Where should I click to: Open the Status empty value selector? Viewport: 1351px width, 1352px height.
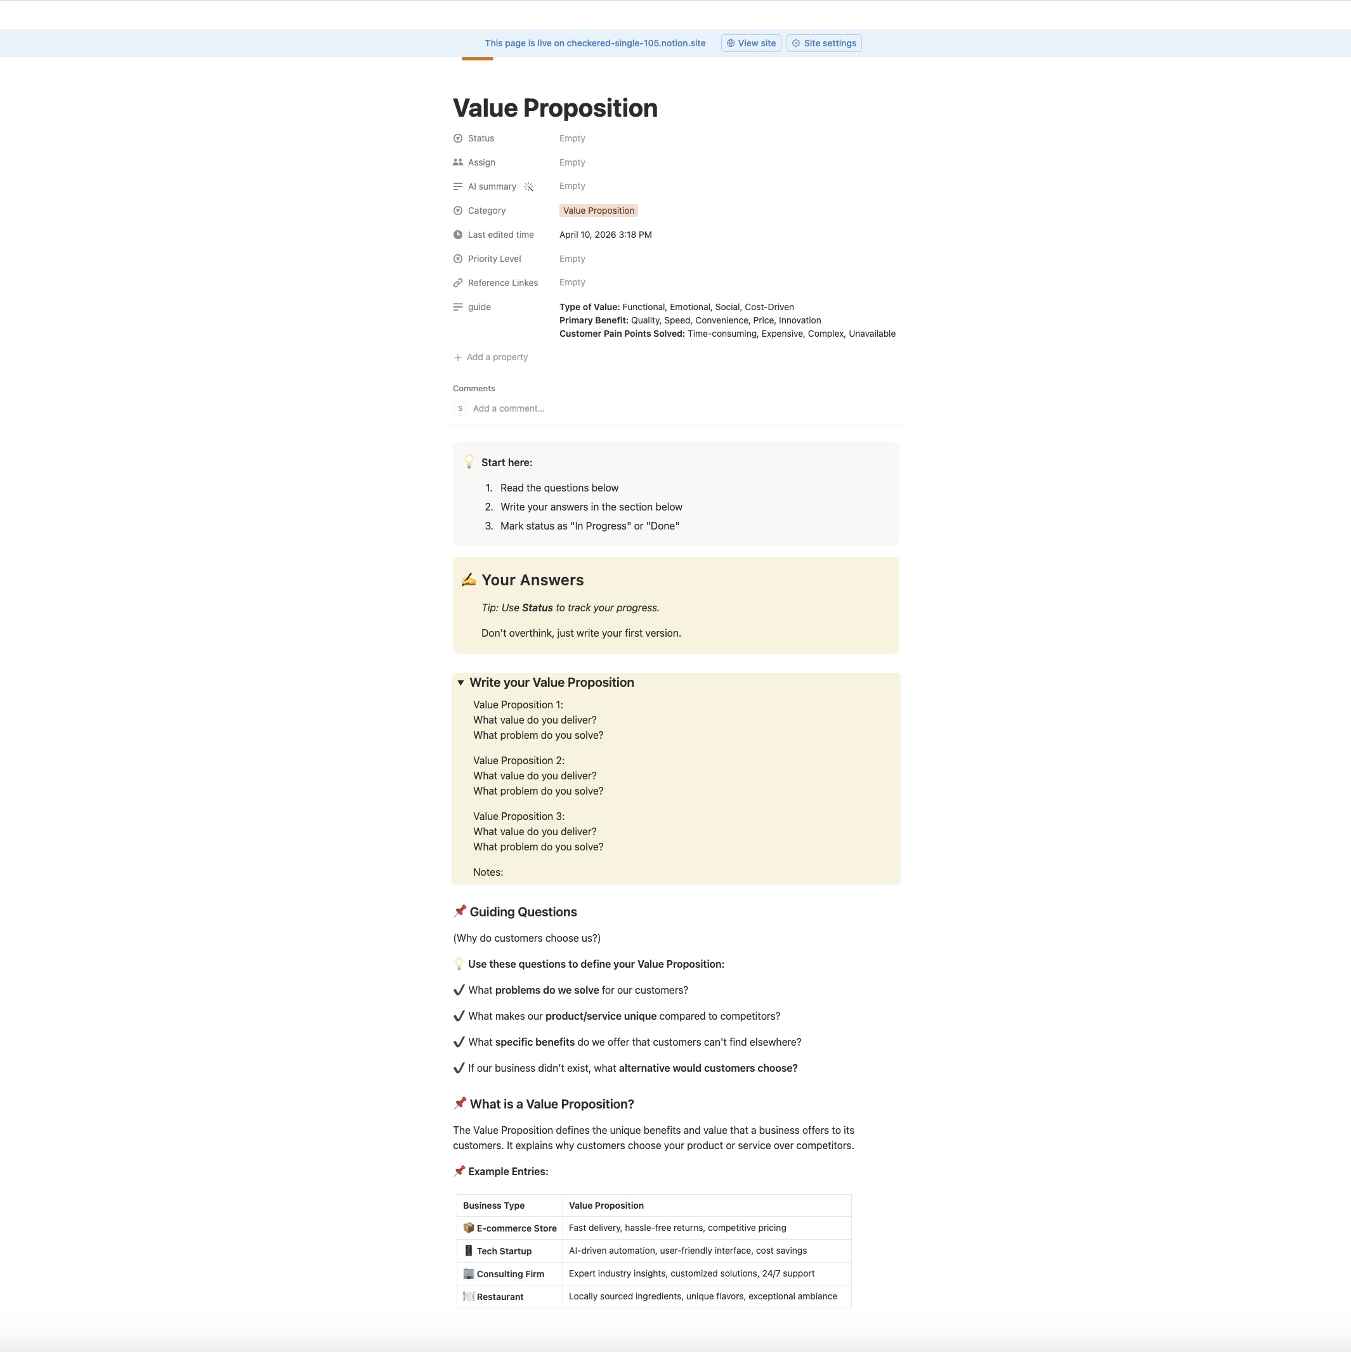(572, 138)
